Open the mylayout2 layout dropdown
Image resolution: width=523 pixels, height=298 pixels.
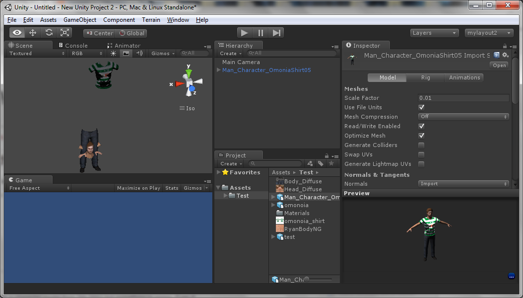(489, 33)
